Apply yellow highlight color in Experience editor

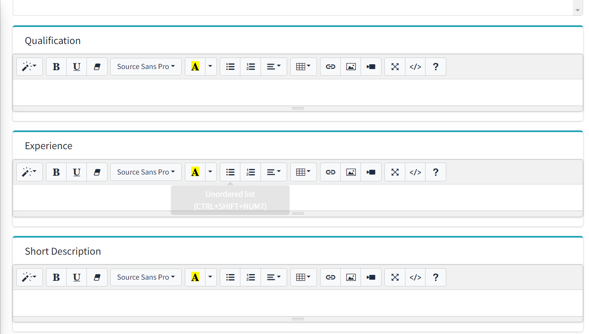tap(195, 172)
